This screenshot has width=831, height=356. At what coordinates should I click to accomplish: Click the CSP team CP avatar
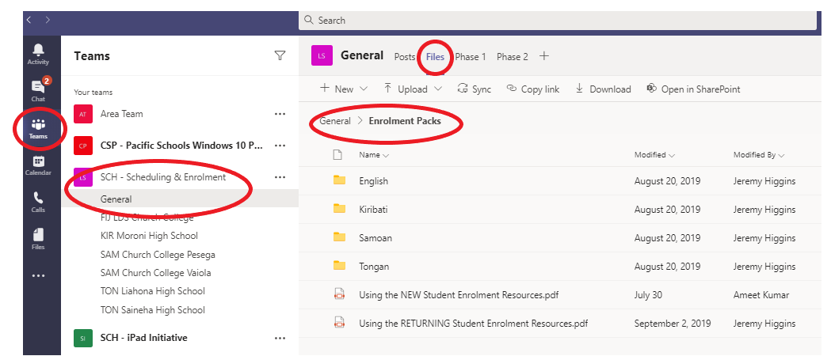pos(82,146)
